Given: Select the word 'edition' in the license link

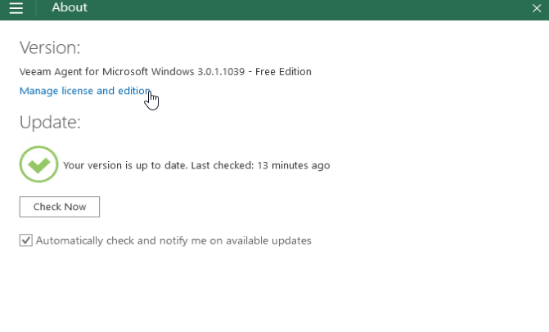Looking at the screenshot, I should tap(134, 91).
